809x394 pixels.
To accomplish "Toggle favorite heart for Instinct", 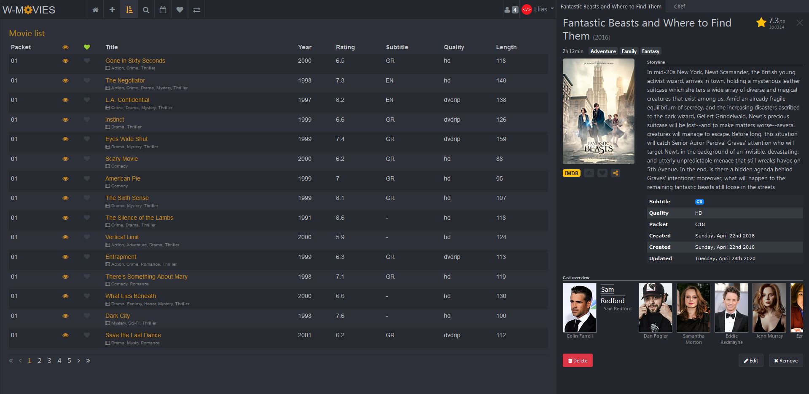I will coord(87,120).
